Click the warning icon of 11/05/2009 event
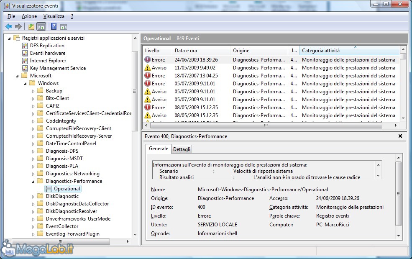Image resolution: width=412 pixels, height=259 pixels. tap(148, 68)
